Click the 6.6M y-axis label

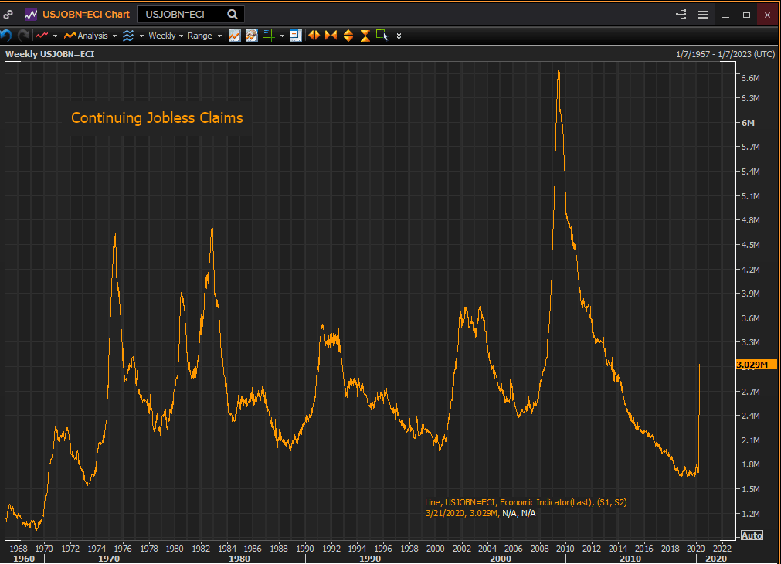[x=750, y=78]
